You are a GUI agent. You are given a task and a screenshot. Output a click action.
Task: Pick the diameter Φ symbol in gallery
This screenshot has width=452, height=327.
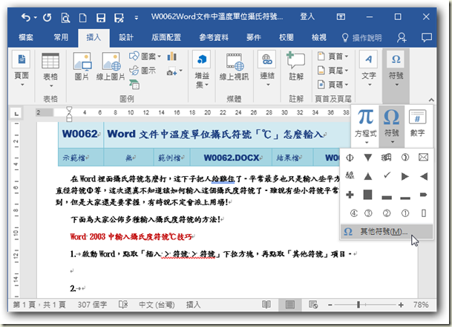point(350,158)
